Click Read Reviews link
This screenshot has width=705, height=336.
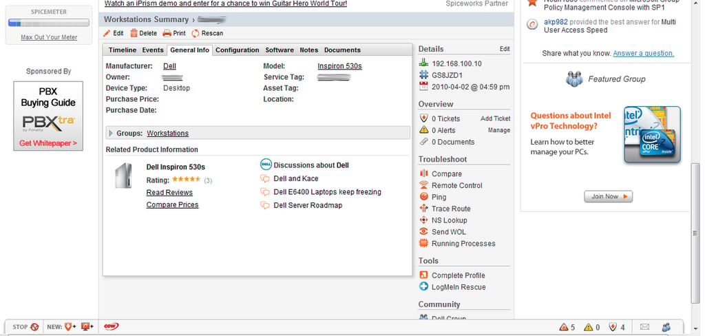tap(169, 193)
